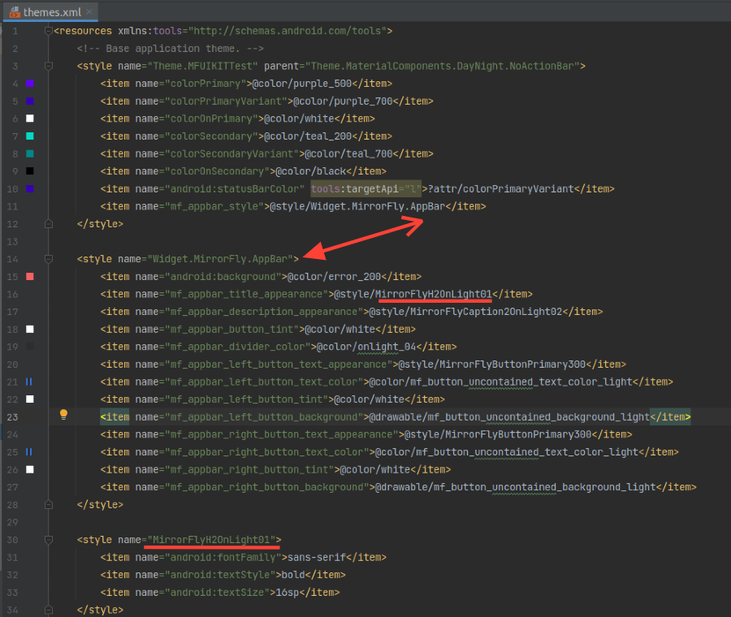The width and height of the screenshot is (731, 617).
Task: Click MirrorFlyH2OnLight01 reference on line 16
Action: (x=434, y=294)
